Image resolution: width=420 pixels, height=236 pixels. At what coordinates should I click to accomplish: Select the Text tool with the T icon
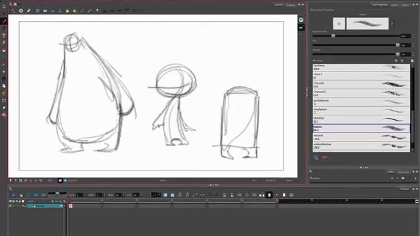click(x=4, y=35)
